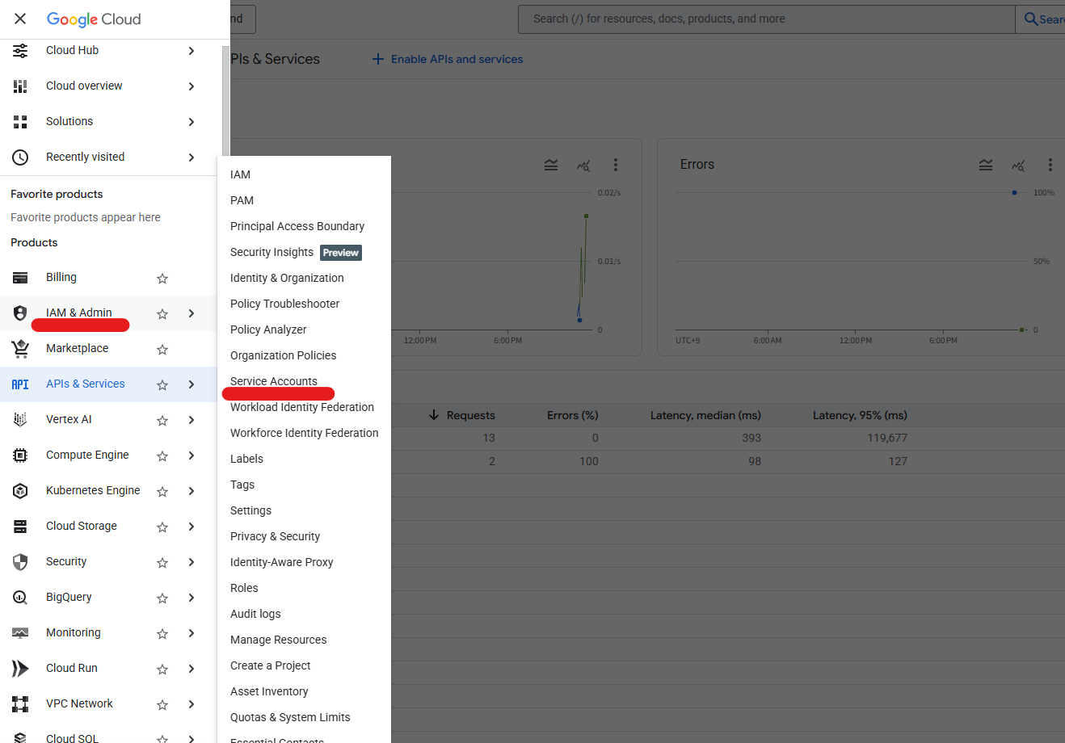Click the traffic chart explore metrics icon
The image size is (1065, 743).
[x=583, y=165]
